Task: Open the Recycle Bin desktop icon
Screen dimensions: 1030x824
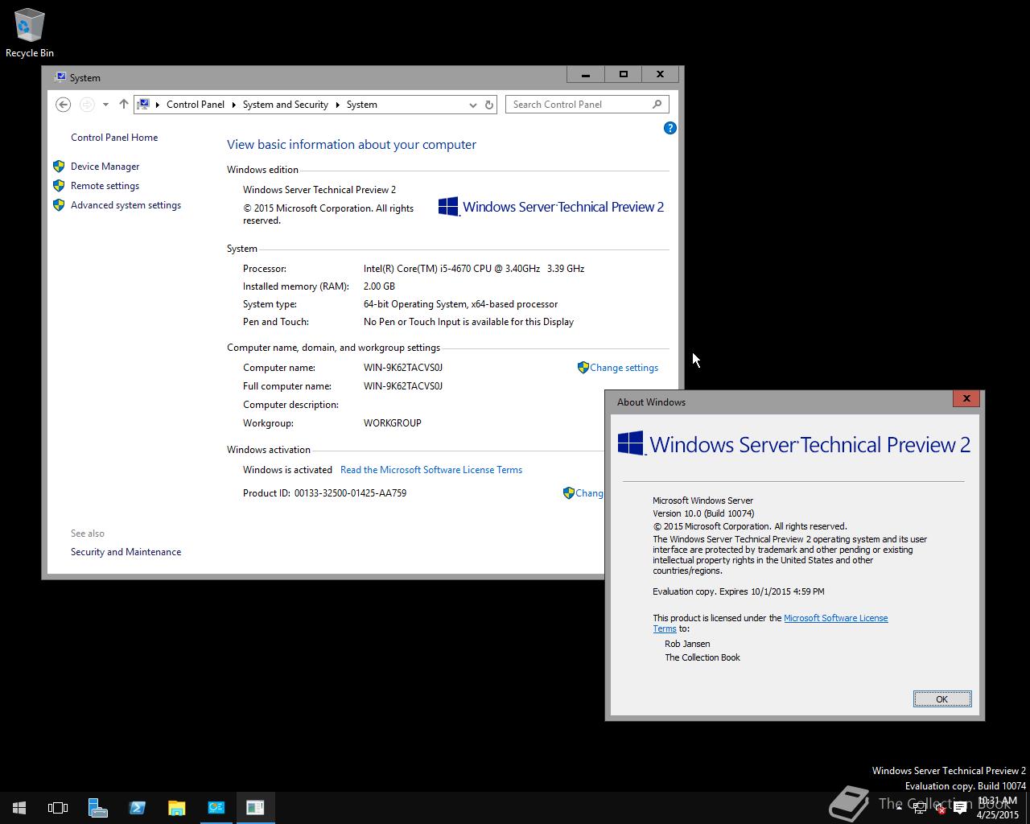Action: [x=30, y=33]
